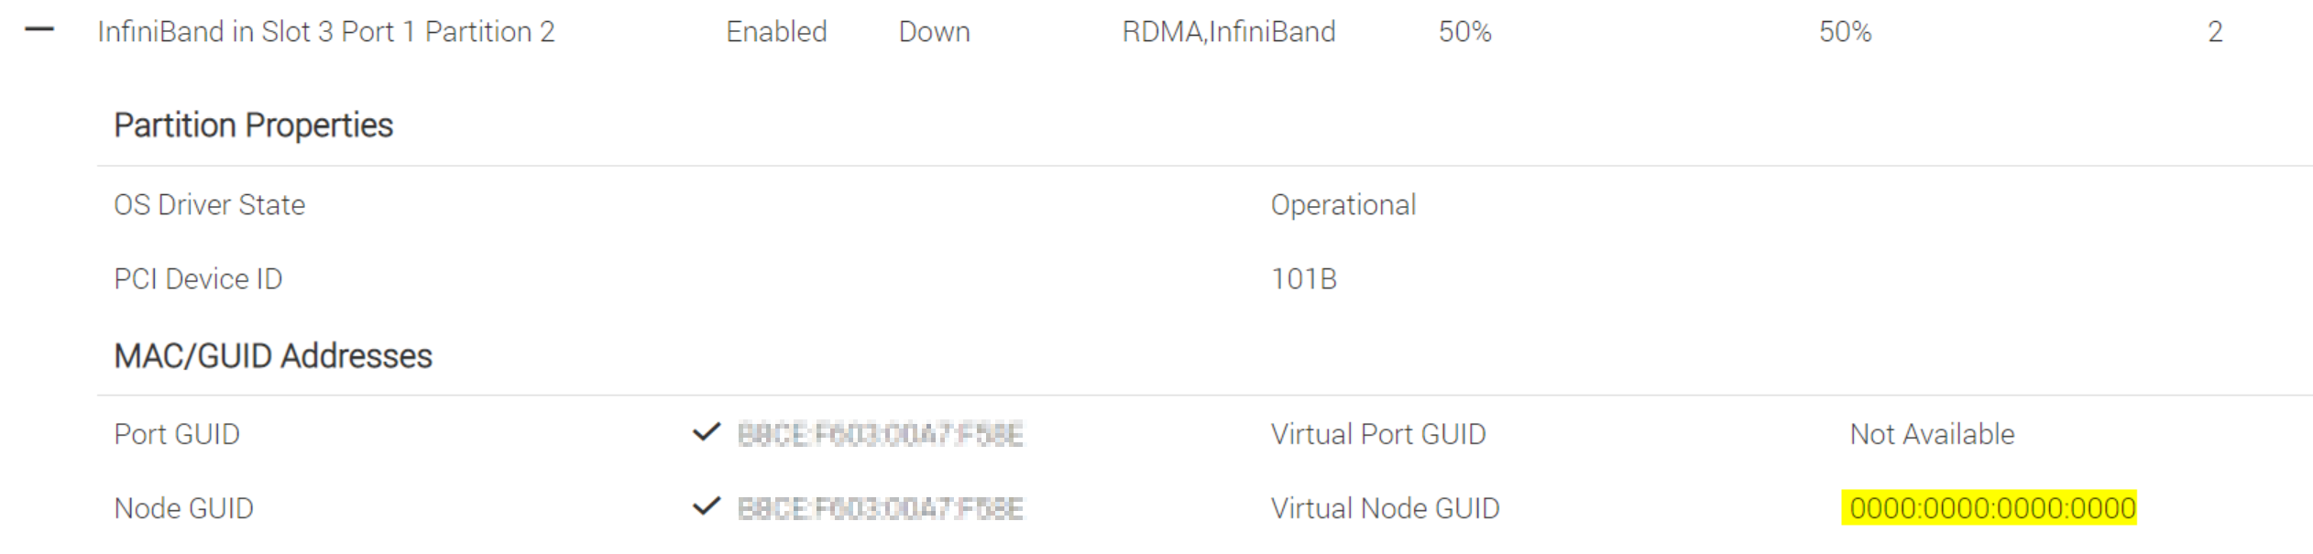
Task: Click the Enabled toggle for the partition
Action: (776, 30)
